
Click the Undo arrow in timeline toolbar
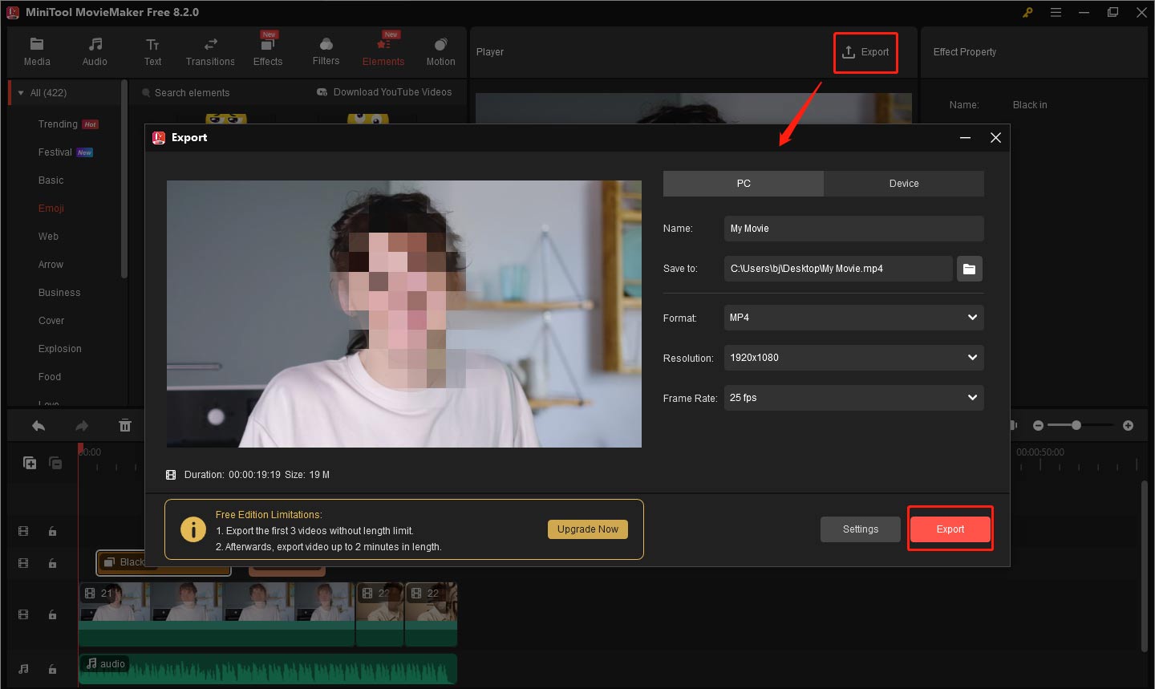click(38, 426)
